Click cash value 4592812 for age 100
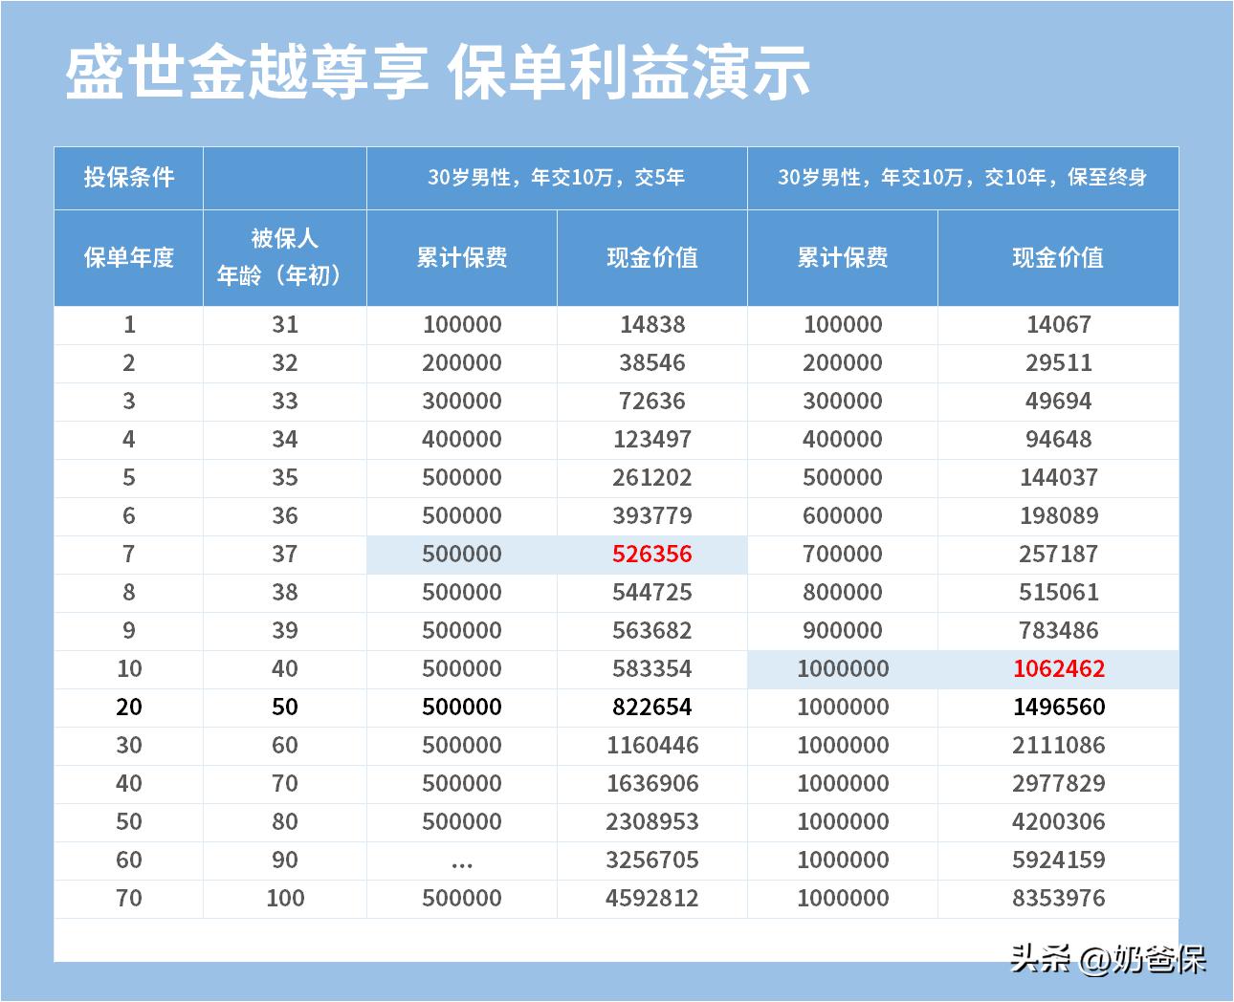 (653, 898)
